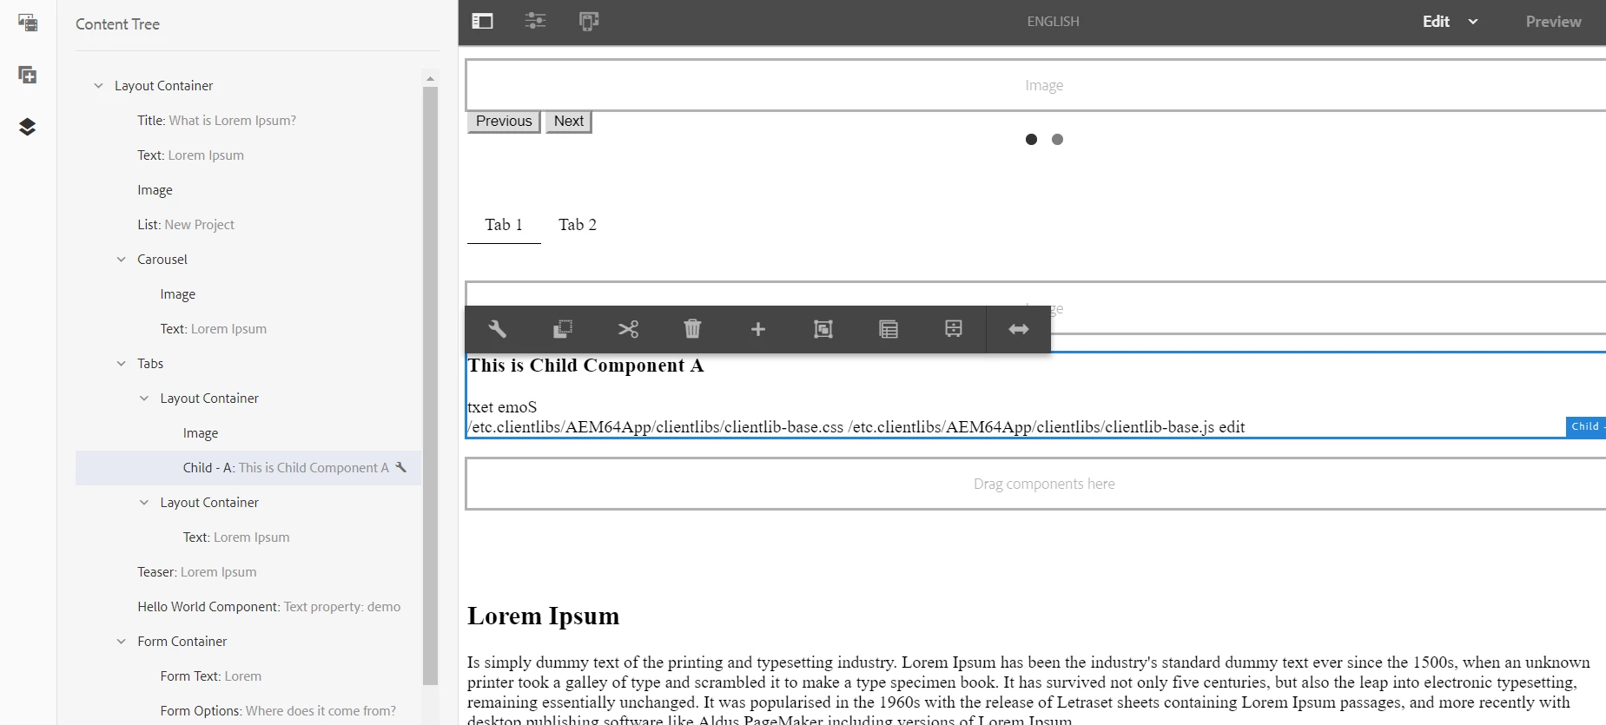Open Page Information sliders icon
This screenshot has height=725, width=1606.
pyautogui.click(x=536, y=22)
